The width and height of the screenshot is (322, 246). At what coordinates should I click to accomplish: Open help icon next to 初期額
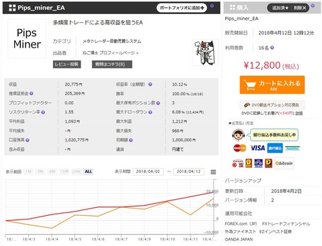131,140
